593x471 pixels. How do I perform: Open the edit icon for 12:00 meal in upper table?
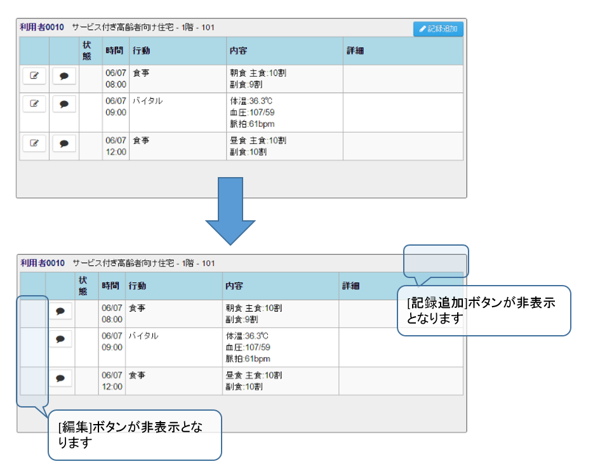[x=34, y=143]
